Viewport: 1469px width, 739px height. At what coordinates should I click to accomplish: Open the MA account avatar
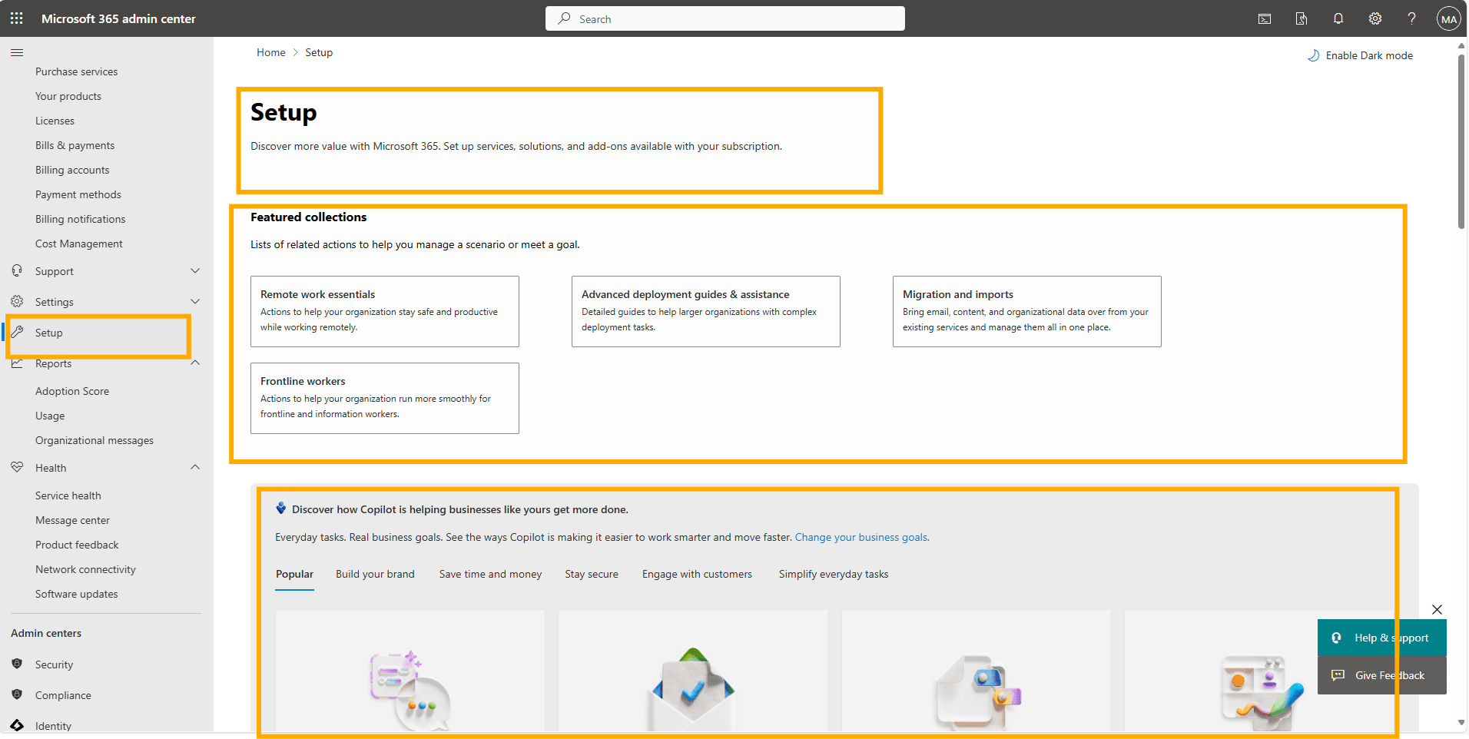click(1449, 18)
